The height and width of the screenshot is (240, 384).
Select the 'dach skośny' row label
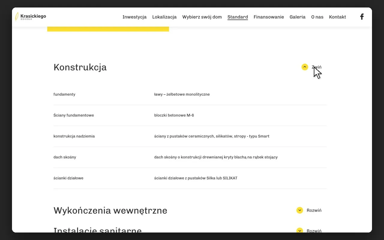pos(65,157)
